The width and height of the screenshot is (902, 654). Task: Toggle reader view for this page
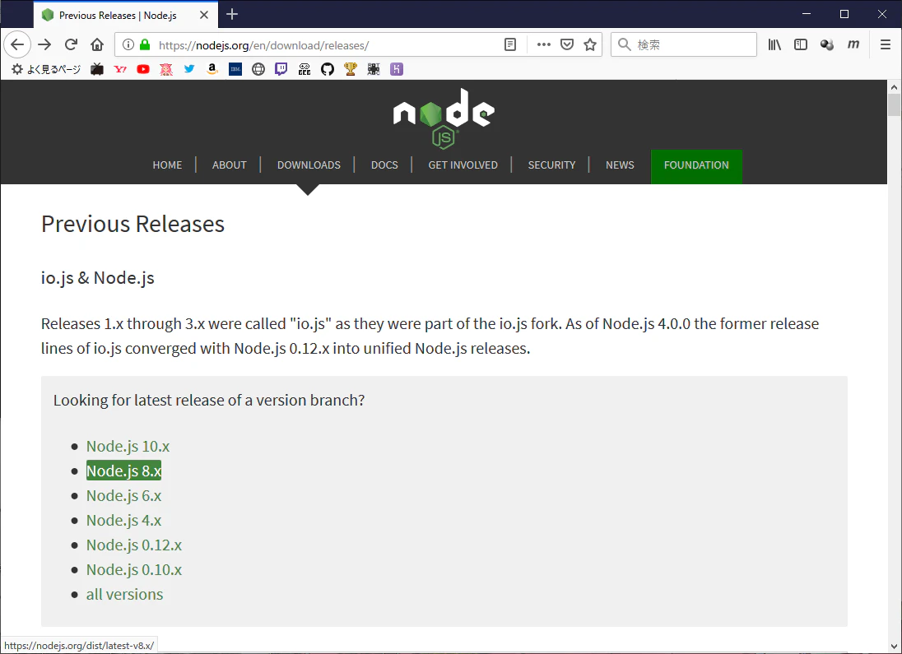pyautogui.click(x=510, y=44)
